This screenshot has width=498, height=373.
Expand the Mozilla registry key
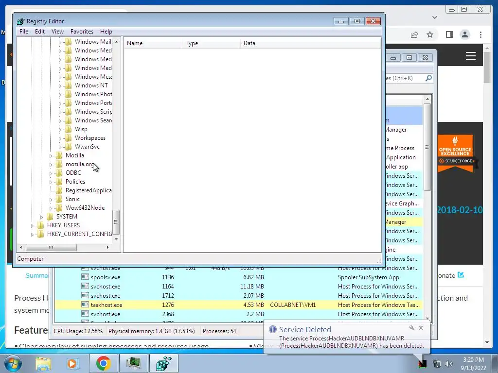click(x=51, y=156)
